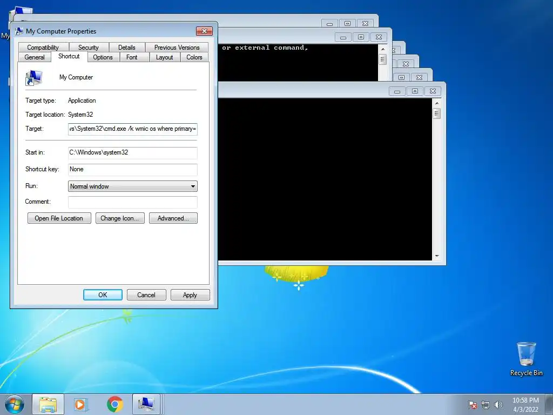Click the properties dialog title bar icon
553x415 pixels.
(19, 31)
